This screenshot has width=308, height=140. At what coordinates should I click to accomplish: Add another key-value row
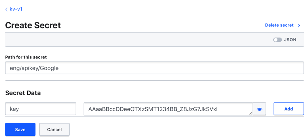pyautogui.click(x=288, y=109)
